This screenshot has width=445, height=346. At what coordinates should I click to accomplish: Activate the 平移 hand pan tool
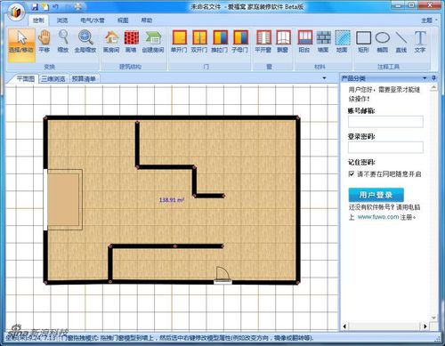(x=44, y=42)
